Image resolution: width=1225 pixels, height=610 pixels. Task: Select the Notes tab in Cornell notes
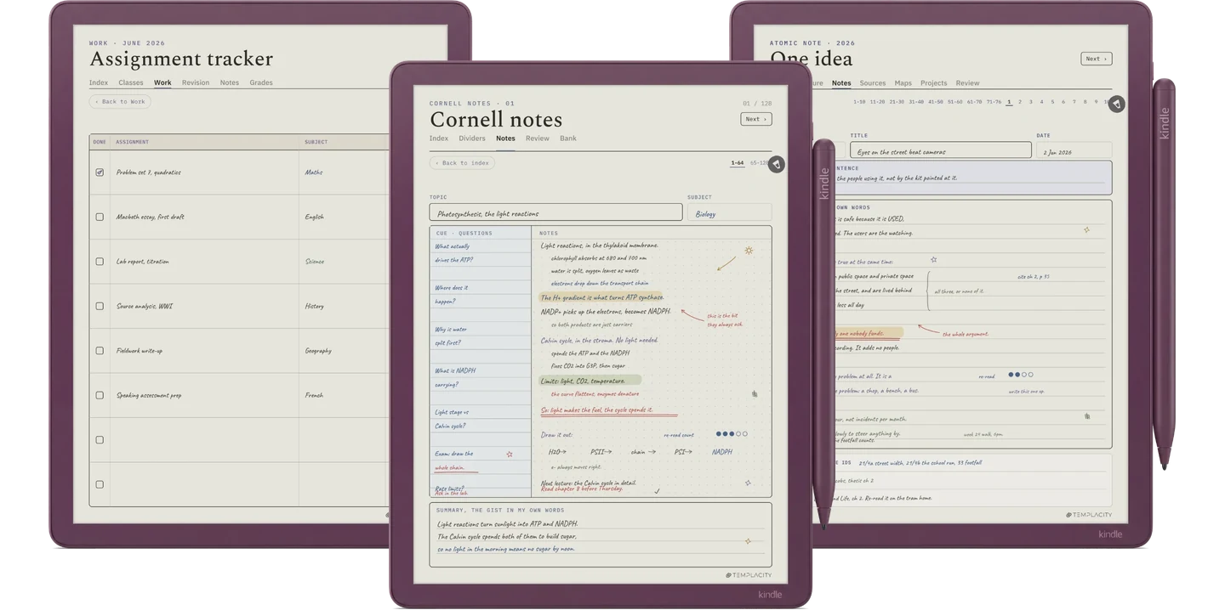point(505,138)
